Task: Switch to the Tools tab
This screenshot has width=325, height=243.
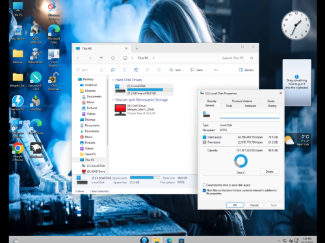Action: [x=229, y=106]
